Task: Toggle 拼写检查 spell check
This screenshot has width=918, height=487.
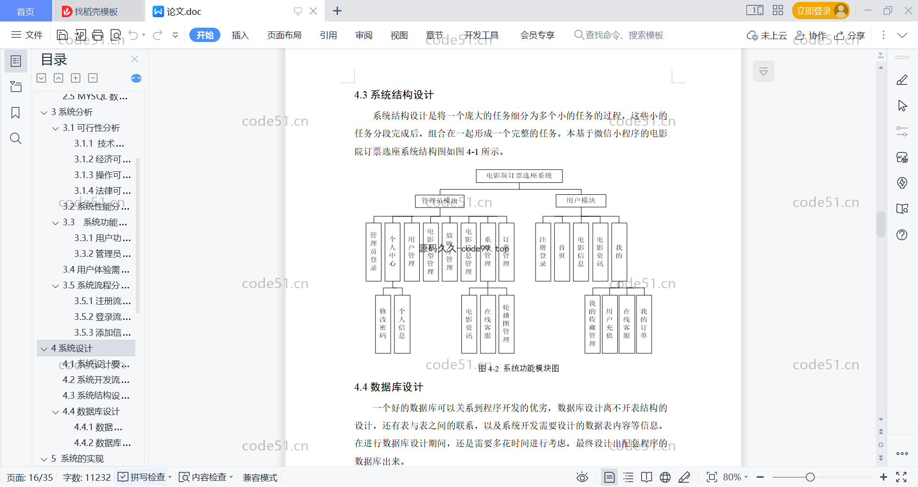Action: pos(144,477)
